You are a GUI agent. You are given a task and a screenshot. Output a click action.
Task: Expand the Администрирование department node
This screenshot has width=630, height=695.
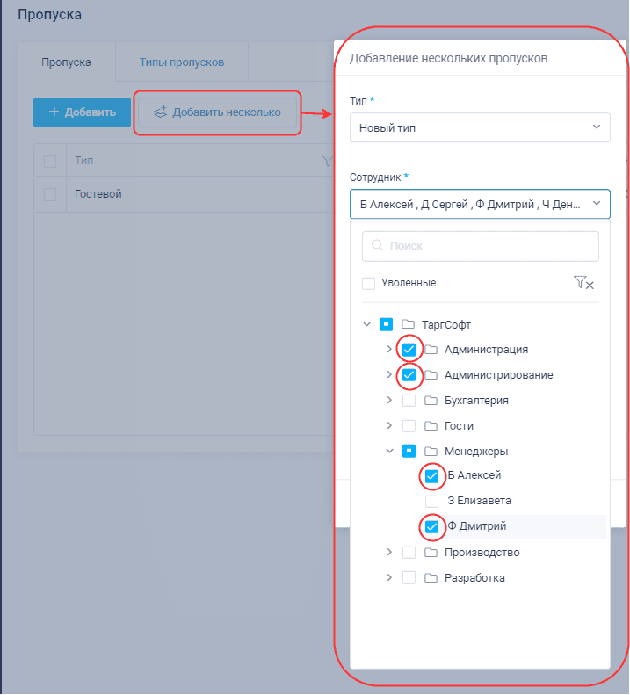click(x=390, y=375)
